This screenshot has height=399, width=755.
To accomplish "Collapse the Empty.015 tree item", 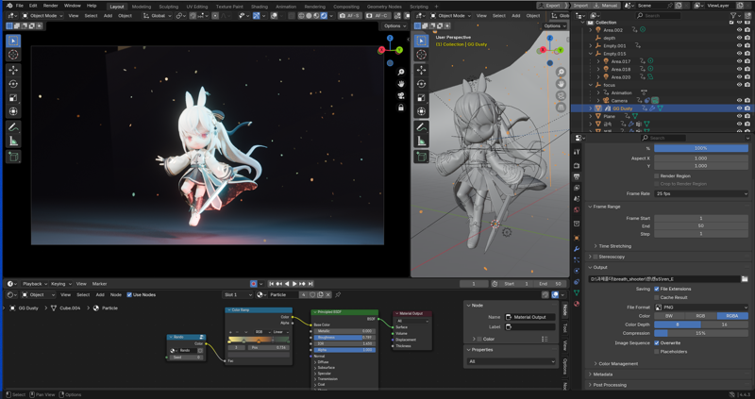I will [591, 54].
